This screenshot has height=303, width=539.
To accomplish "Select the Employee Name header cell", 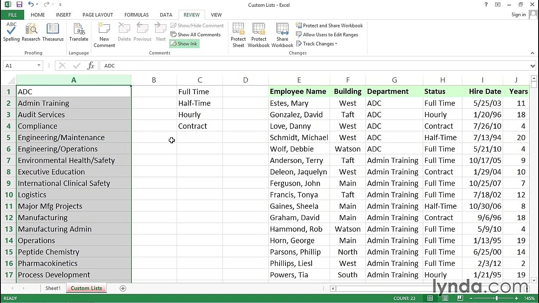I will pyautogui.click(x=299, y=91).
